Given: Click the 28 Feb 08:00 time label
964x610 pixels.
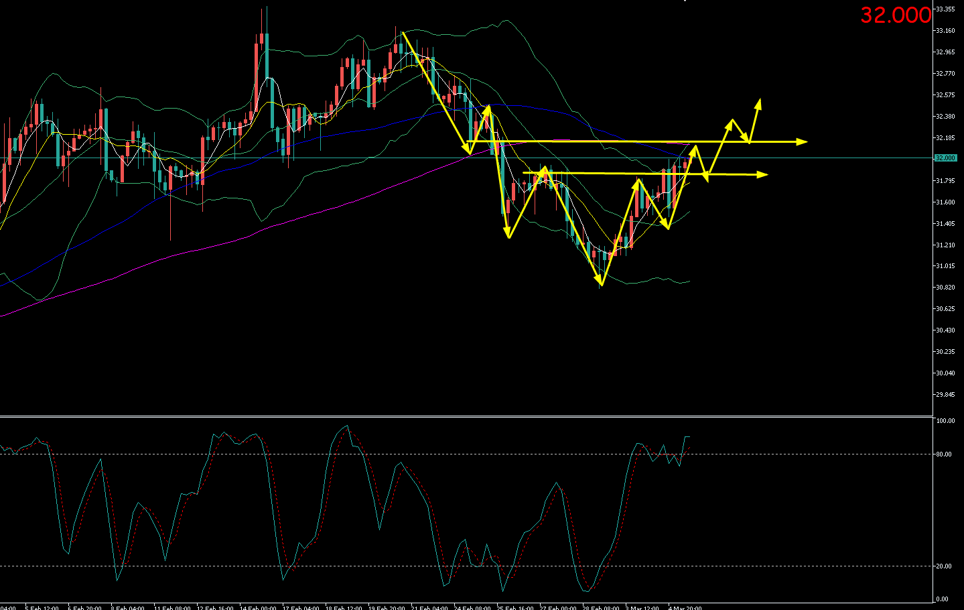Looking at the screenshot, I should (600, 608).
